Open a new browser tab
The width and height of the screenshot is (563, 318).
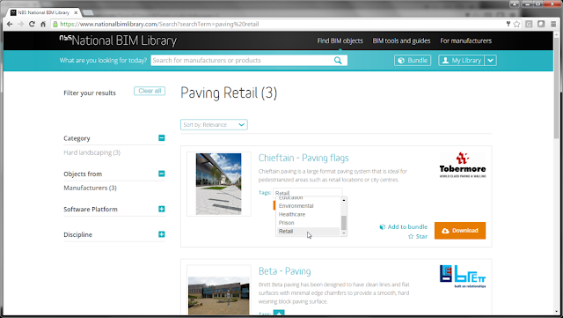click(x=88, y=13)
